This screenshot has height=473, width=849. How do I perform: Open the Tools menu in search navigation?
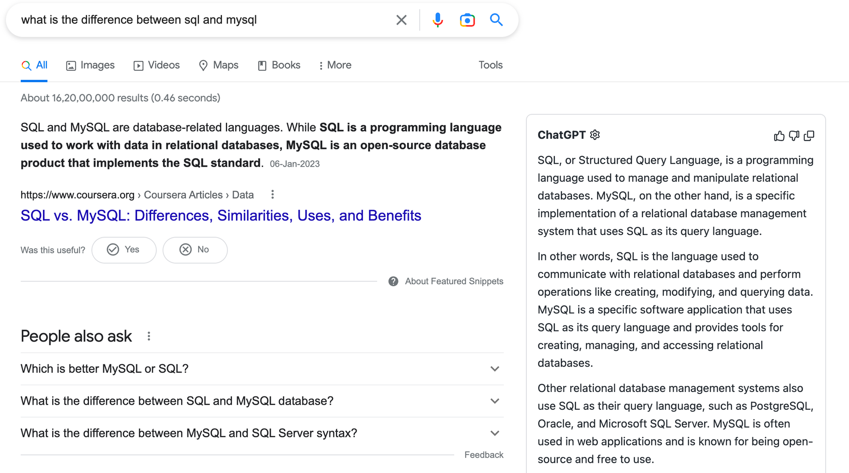point(491,65)
